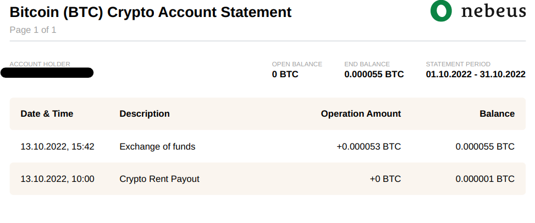Click the OPEN BALANCE value 0 BTC
Screen dimensions: 535x223
[285, 74]
